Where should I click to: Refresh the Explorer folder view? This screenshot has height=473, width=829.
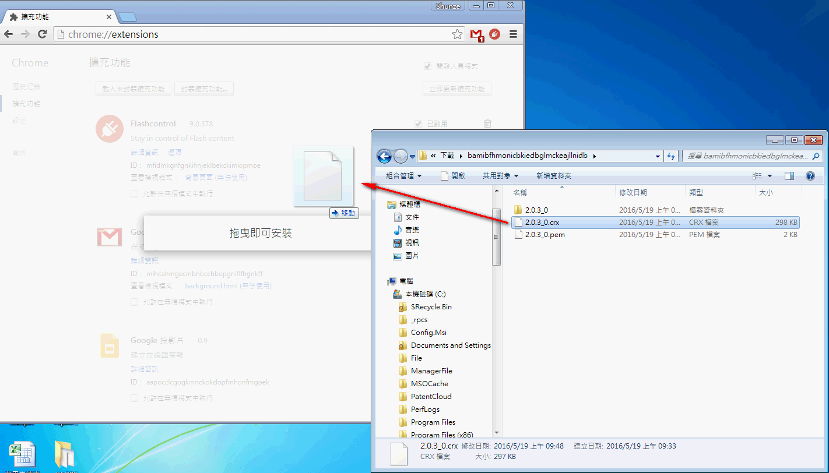click(x=672, y=156)
